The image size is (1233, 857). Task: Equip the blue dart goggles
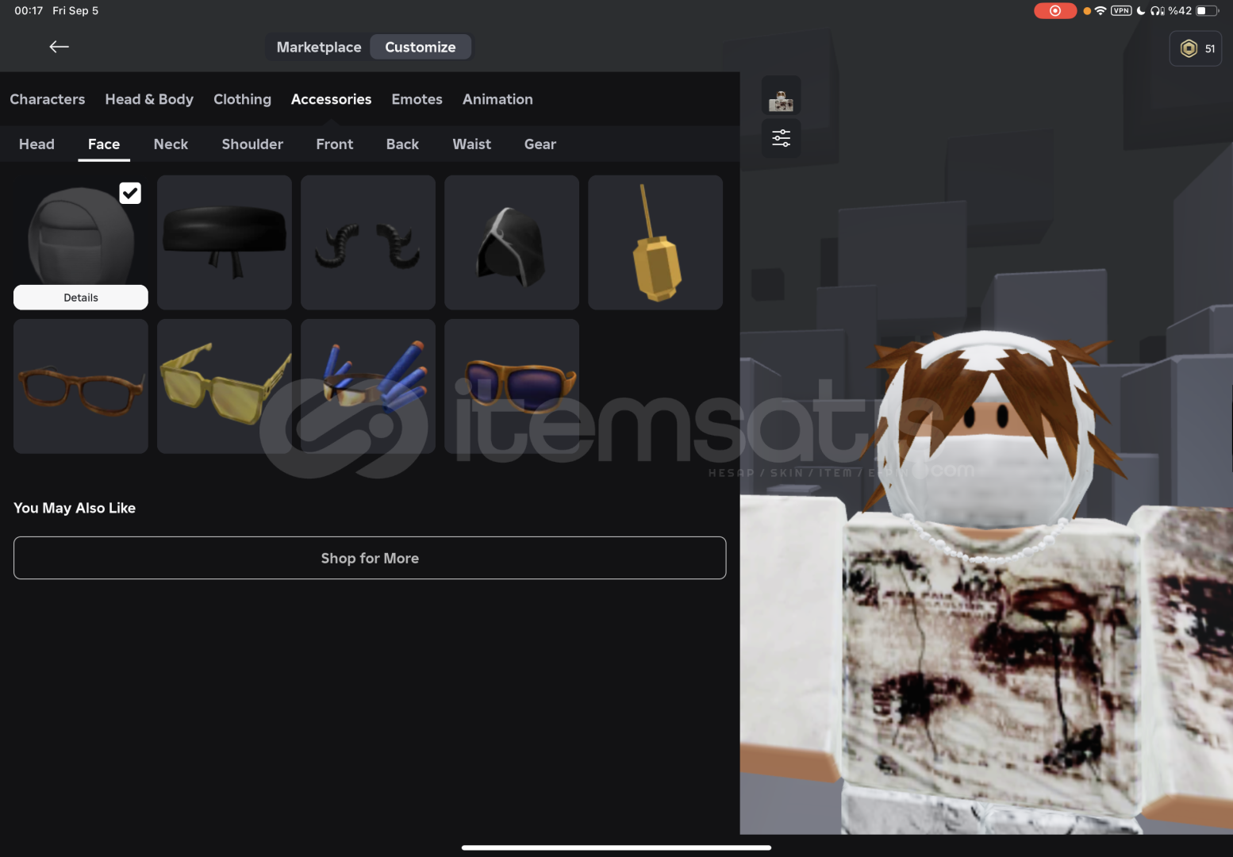368,386
